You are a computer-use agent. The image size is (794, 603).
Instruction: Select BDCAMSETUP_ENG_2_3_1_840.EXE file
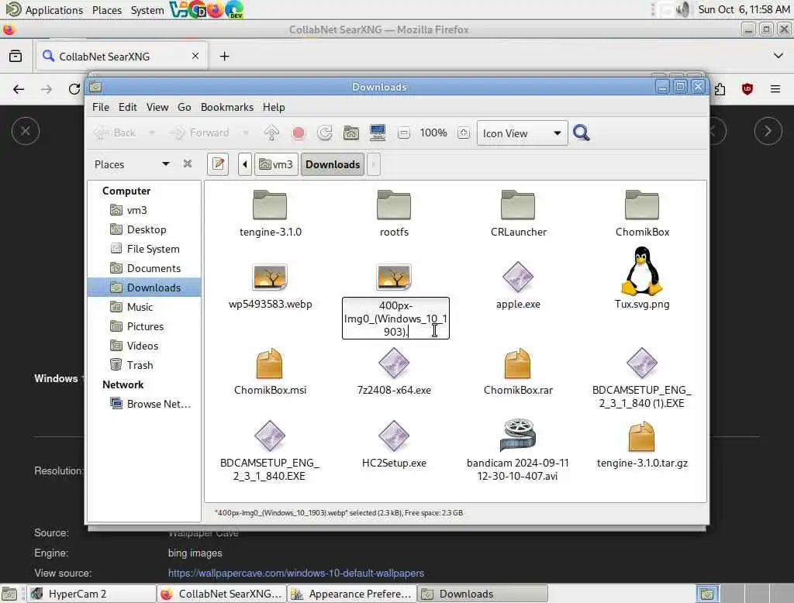tap(270, 436)
